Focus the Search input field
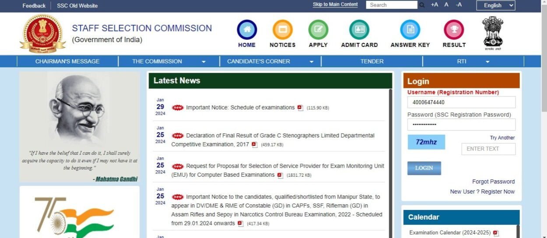 392,5
